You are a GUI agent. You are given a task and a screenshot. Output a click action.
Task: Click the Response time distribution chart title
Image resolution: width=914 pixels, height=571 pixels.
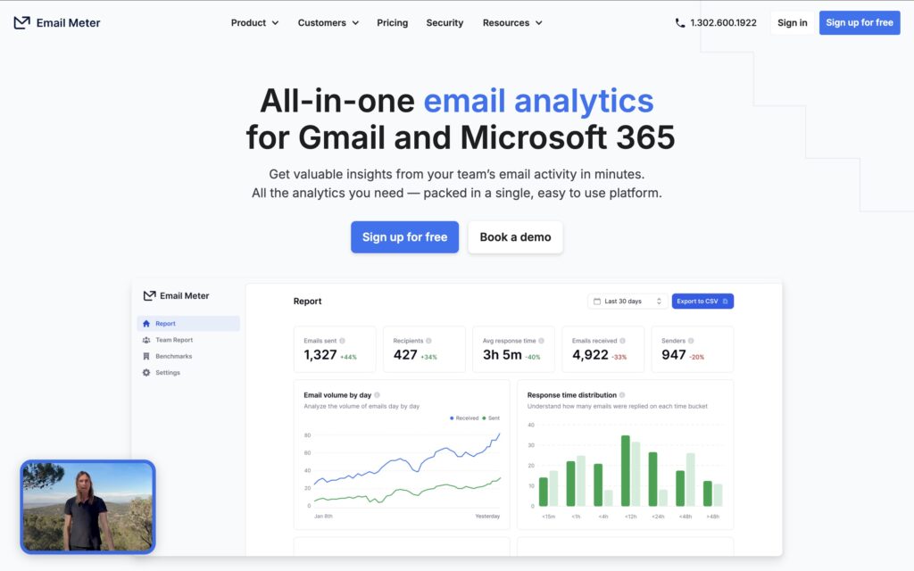[x=572, y=395]
